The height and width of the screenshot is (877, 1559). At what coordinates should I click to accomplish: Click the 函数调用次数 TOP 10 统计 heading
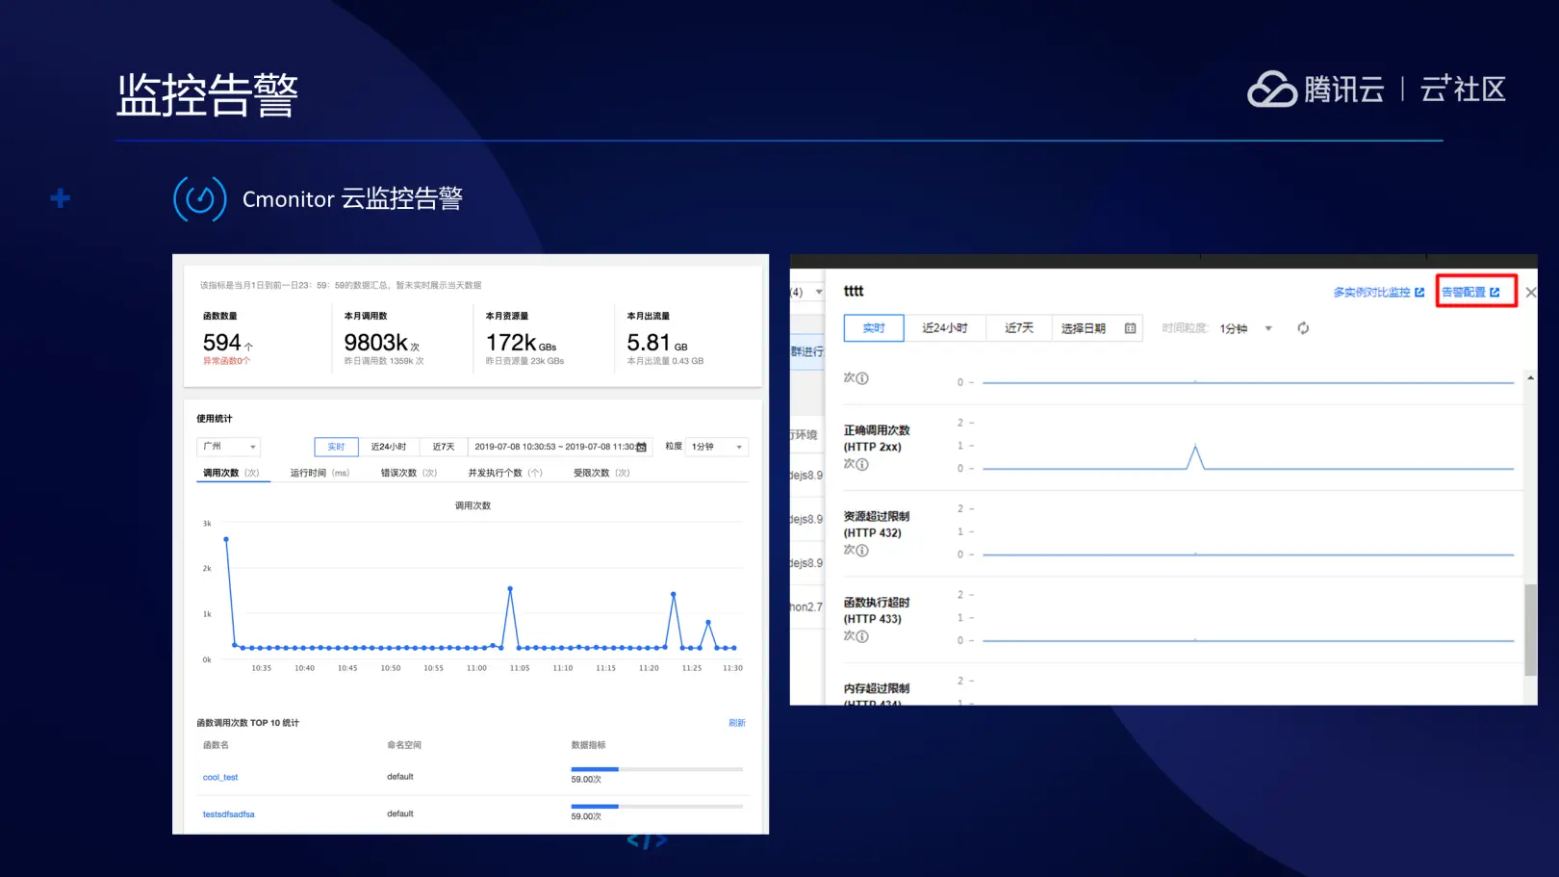pos(248,723)
